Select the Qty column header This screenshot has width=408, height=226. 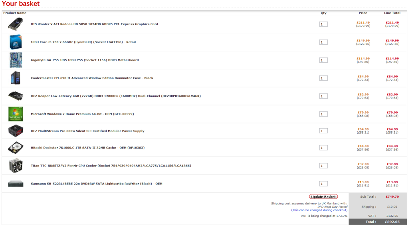[x=323, y=13]
